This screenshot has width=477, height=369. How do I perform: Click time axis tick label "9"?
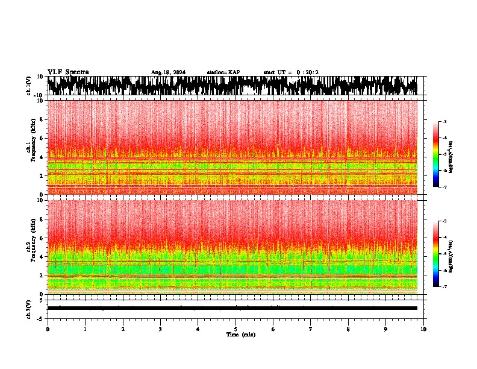click(x=385, y=329)
